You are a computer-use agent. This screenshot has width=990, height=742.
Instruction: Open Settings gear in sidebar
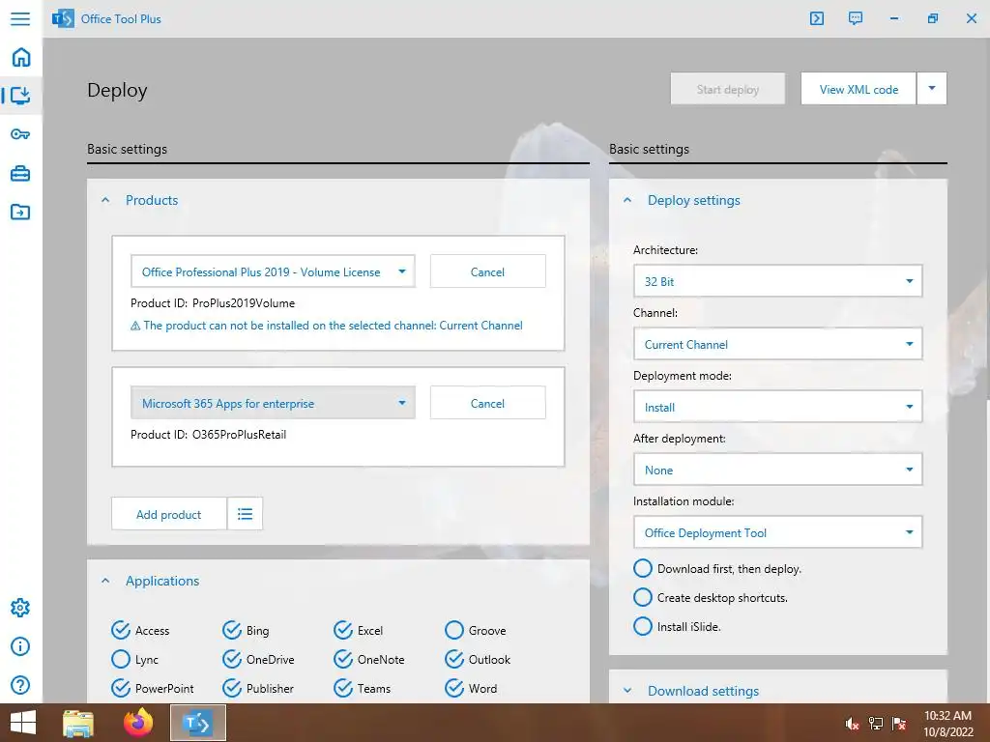[x=20, y=608]
